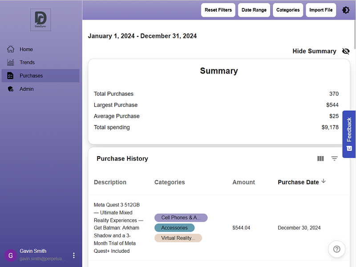The height and width of the screenshot is (267, 356).
Task: Open the help question mark button
Action: pyautogui.click(x=337, y=249)
